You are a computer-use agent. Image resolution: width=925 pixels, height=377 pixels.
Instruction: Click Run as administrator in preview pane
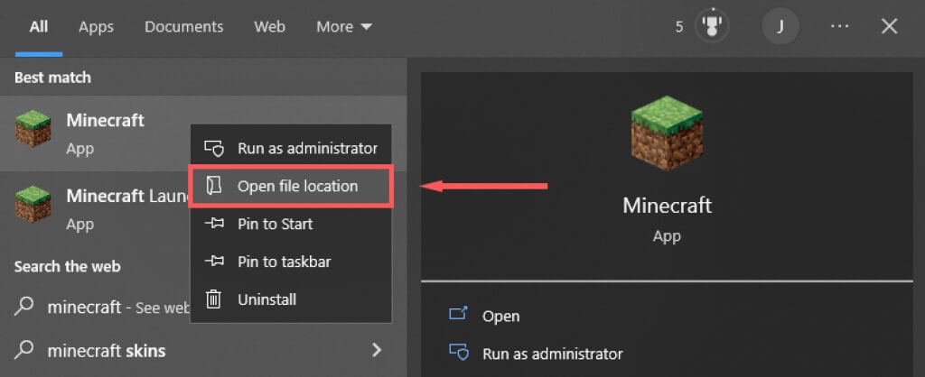pyautogui.click(x=553, y=354)
